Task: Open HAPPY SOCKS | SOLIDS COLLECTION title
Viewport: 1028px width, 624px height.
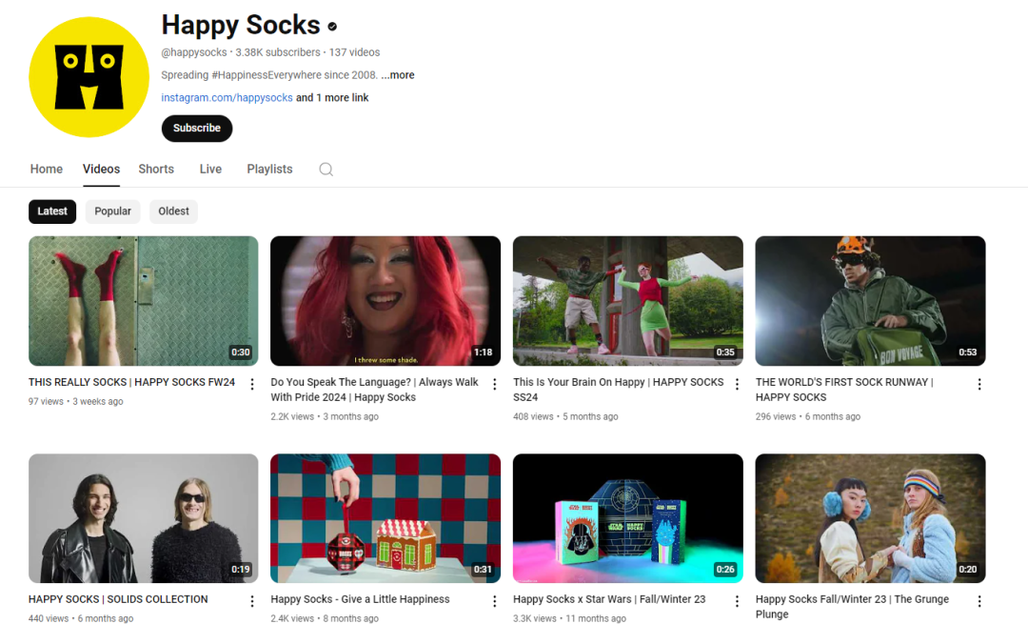Action: 118,599
